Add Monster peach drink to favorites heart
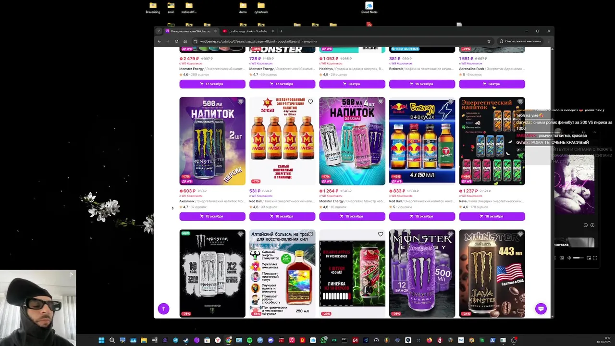Screen dimensions: 615x346 [240, 102]
